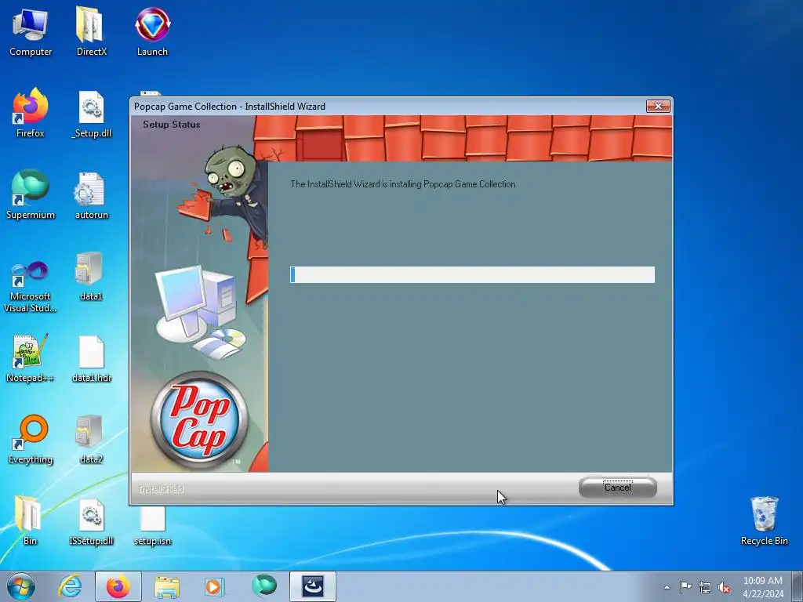Screen dimensions: 803x602
Task: Select the DirectX folder icon
Action: pos(91,31)
